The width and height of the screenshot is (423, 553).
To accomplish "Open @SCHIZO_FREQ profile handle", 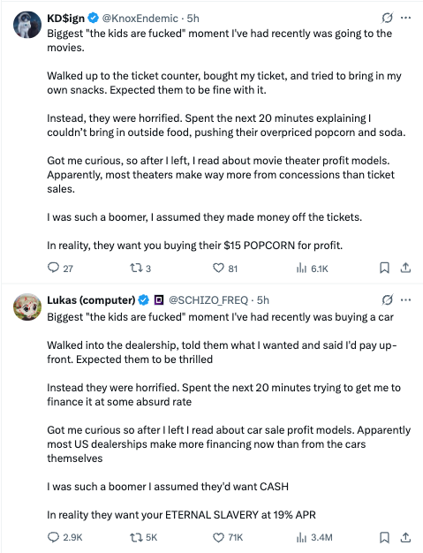I will pyautogui.click(x=208, y=300).
